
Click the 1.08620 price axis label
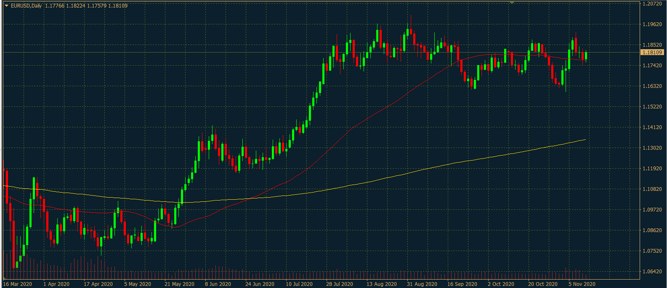(652, 230)
